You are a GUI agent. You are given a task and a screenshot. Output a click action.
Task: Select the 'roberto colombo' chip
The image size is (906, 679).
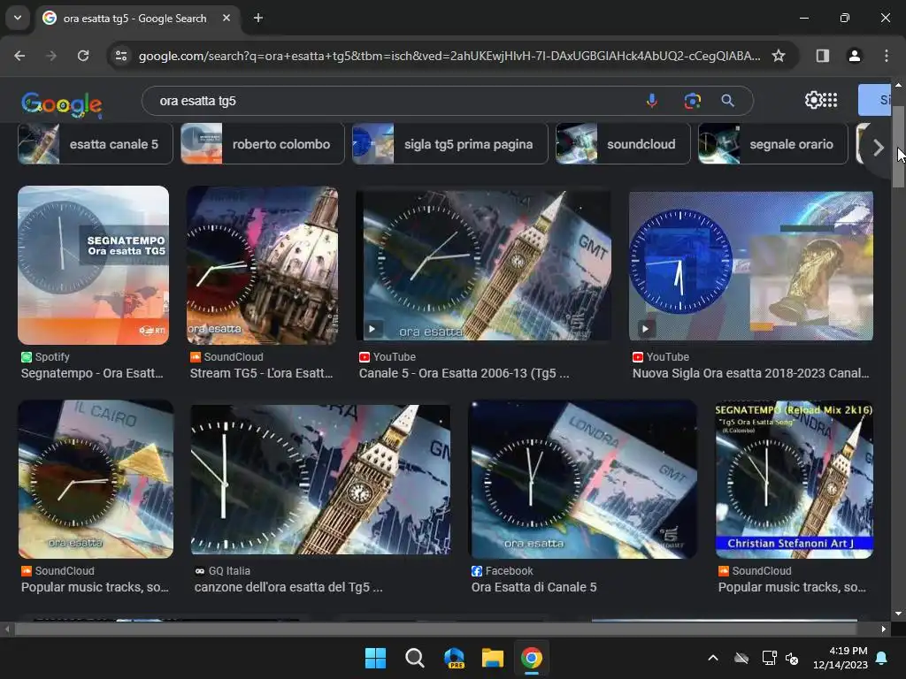tap(263, 144)
